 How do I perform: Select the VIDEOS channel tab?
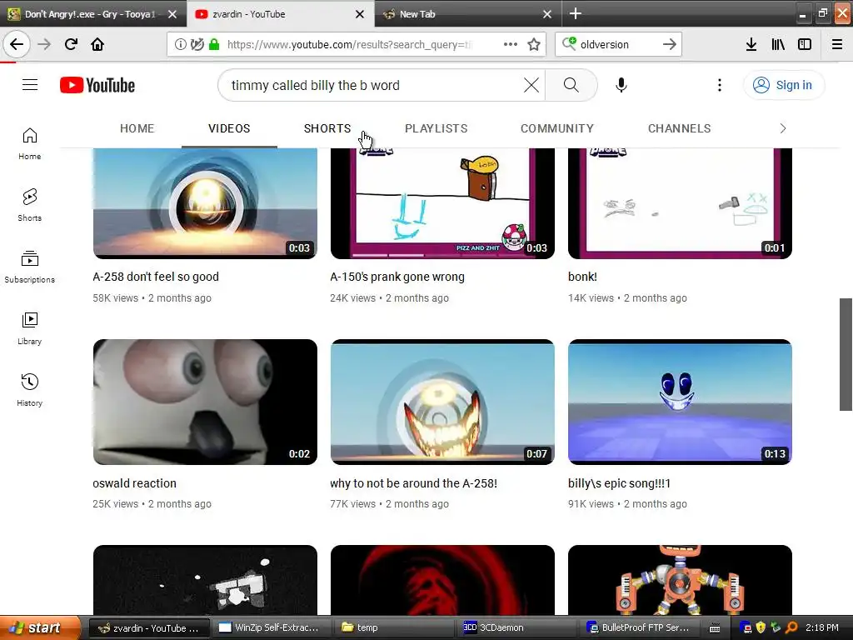coord(229,128)
